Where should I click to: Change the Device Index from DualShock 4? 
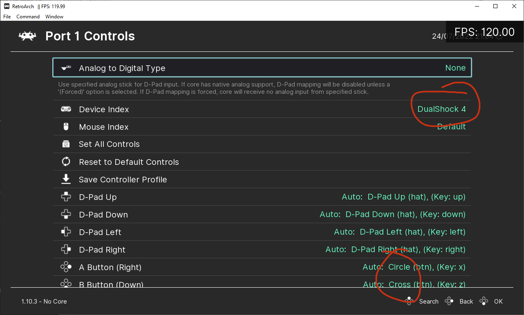coord(442,109)
